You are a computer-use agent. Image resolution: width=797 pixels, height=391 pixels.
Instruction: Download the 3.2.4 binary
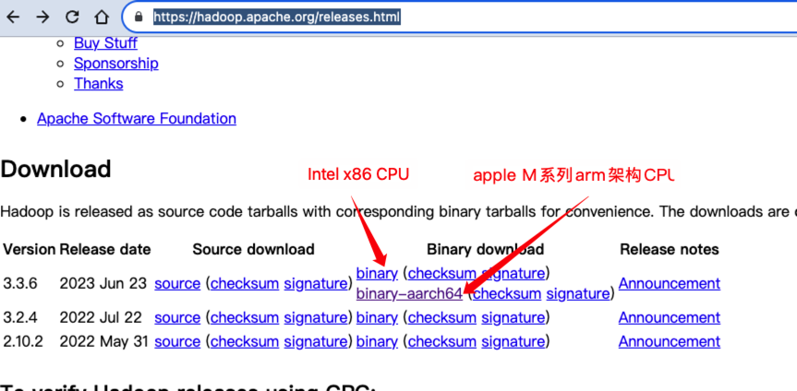(377, 318)
